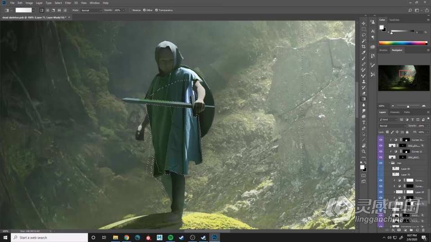Open the gradient picker arrow
The height and width of the screenshot is (242, 431).
tap(33, 10)
